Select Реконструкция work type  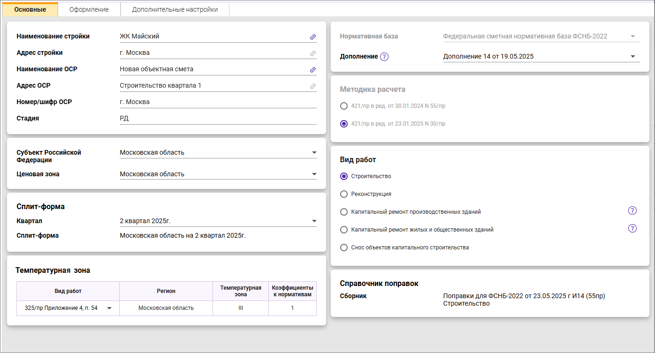click(x=344, y=194)
